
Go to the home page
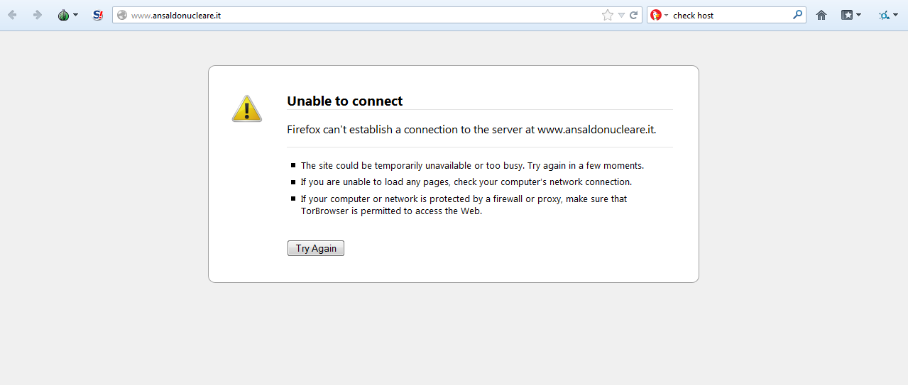tap(821, 15)
